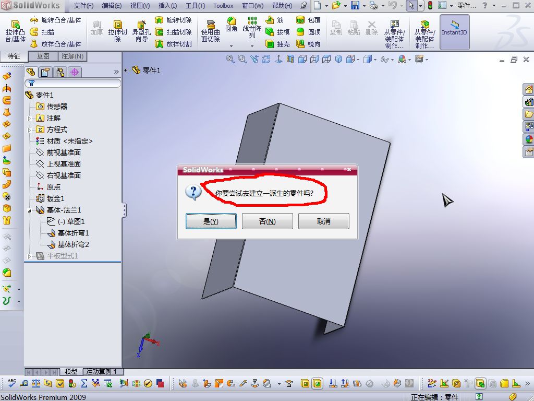Click the 镜向 mirror tool
The width and height of the screenshot is (534, 401).
tap(309, 44)
